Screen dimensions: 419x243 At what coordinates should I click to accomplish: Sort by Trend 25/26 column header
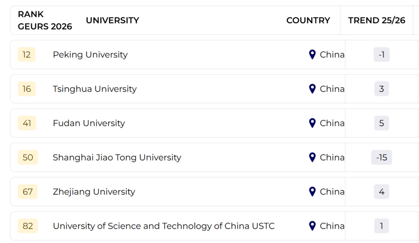tap(377, 20)
